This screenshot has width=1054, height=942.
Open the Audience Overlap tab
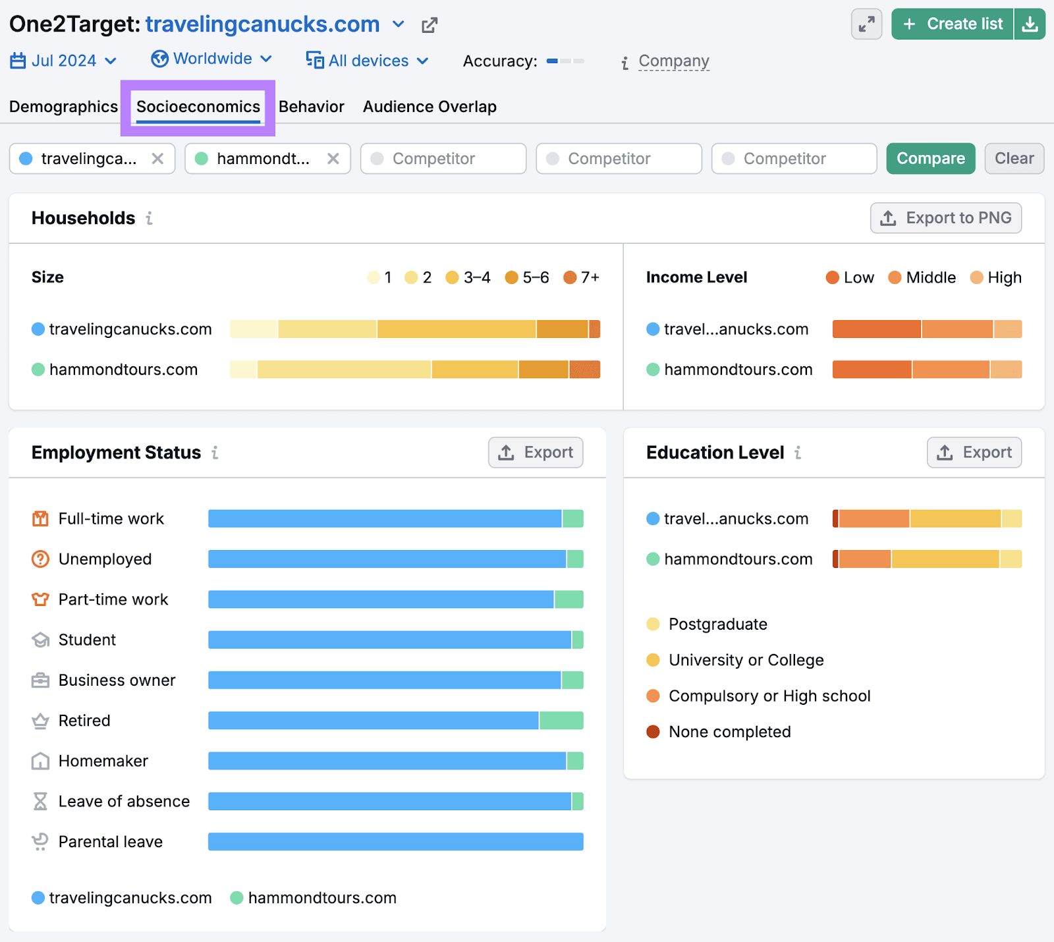430,107
